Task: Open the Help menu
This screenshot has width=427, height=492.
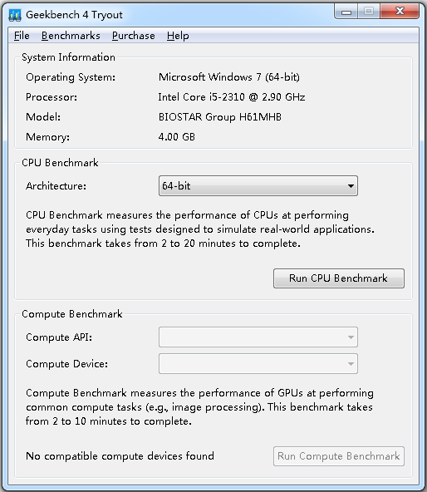Action: tap(178, 36)
